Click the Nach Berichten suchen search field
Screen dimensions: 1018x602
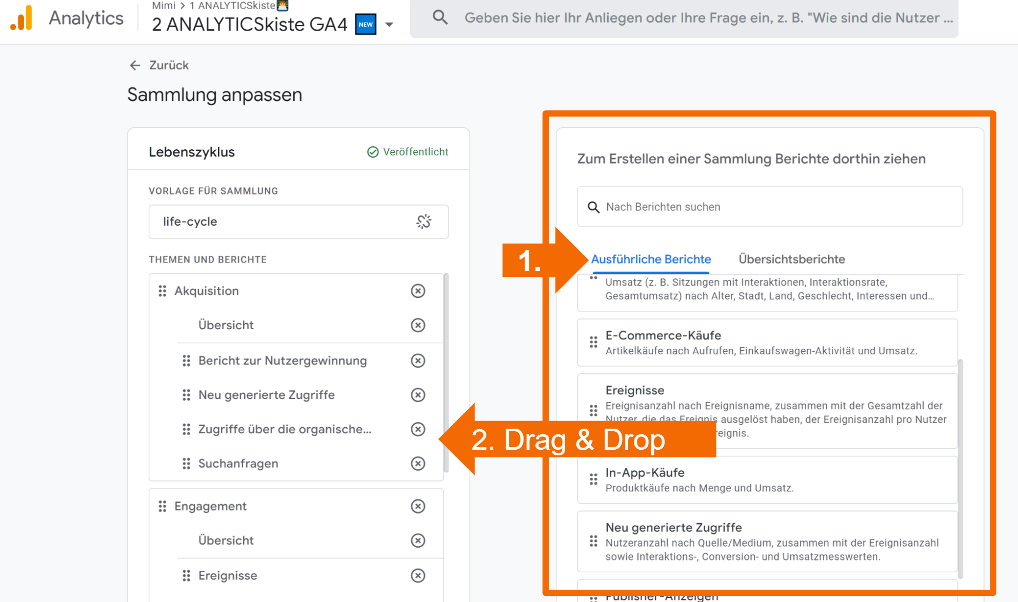point(769,207)
